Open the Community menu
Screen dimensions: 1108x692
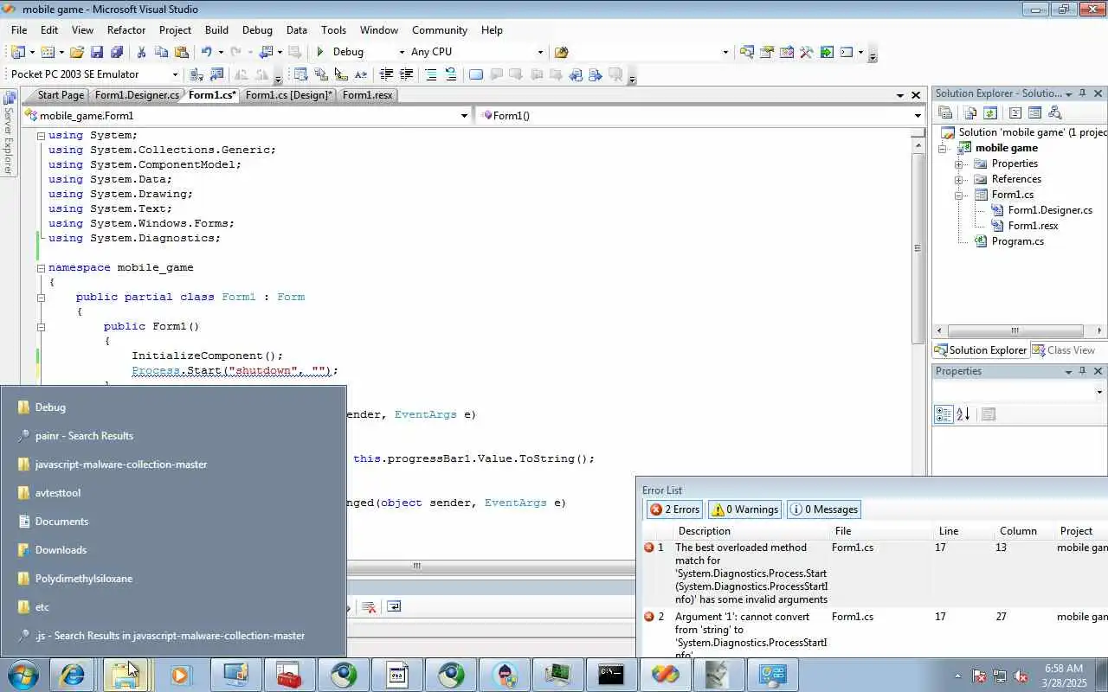coord(440,29)
